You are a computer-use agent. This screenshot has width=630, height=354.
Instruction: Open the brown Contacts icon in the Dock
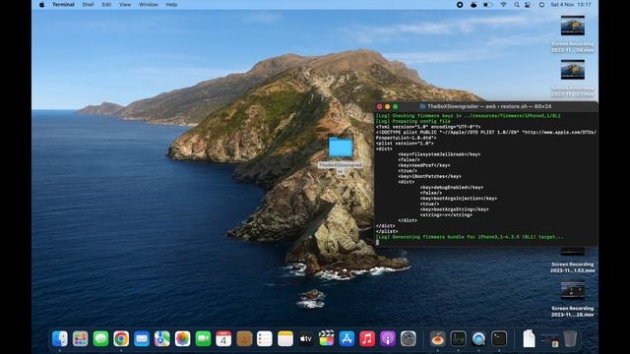244,338
